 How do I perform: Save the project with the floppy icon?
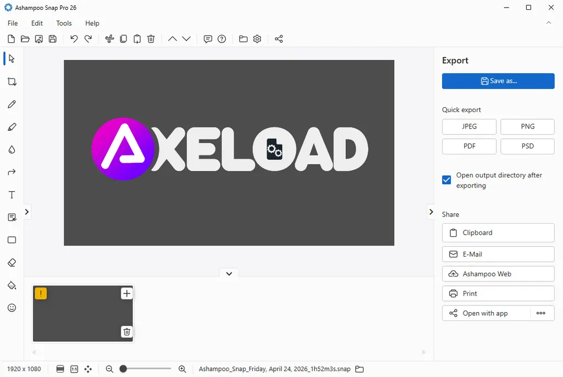click(x=52, y=39)
